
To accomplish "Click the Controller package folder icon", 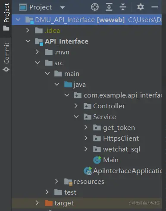I will tap(88, 106).
